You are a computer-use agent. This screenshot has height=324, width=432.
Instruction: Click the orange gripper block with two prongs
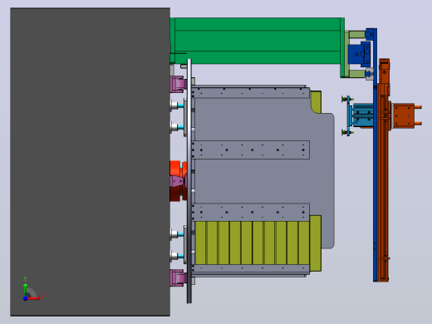click(406, 115)
